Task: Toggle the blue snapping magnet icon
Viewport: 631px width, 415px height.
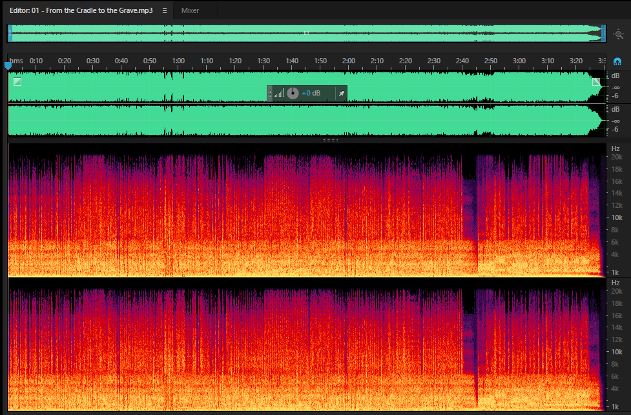Action: pos(617,61)
